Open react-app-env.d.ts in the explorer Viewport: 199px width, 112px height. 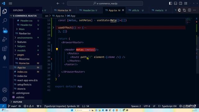click(27, 80)
